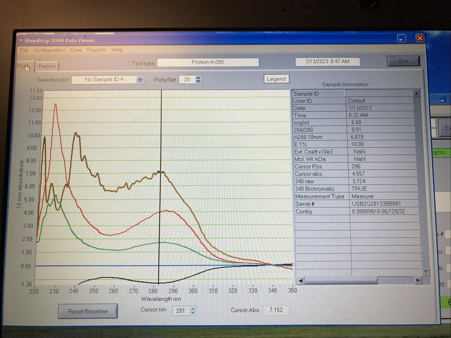Screen dimensions: 451x338
Task: Open the Configuration menu
Action: [49, 50]
